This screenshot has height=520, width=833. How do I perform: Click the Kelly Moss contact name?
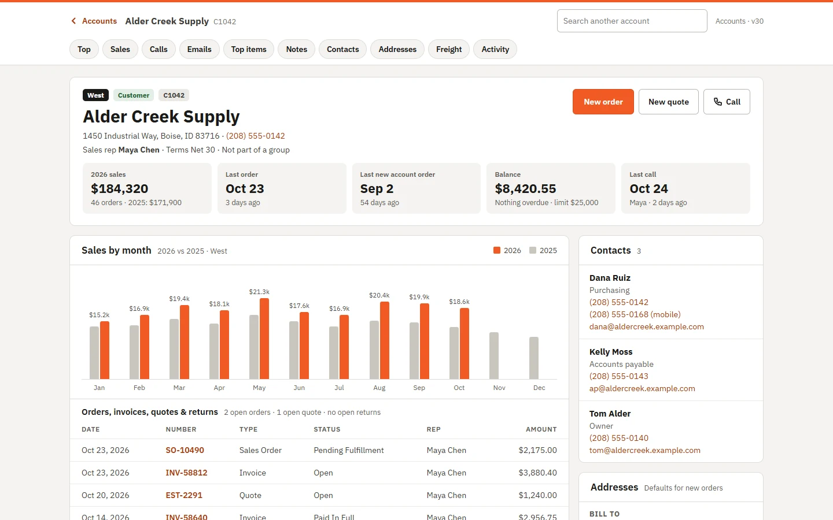(611, 352)
